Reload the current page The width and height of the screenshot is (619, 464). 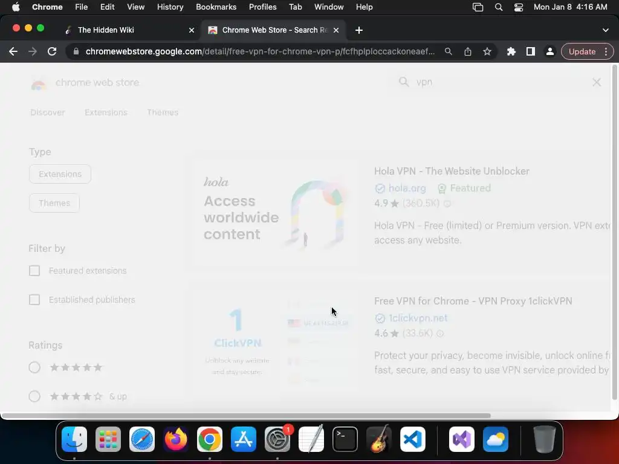pos(52,52)
